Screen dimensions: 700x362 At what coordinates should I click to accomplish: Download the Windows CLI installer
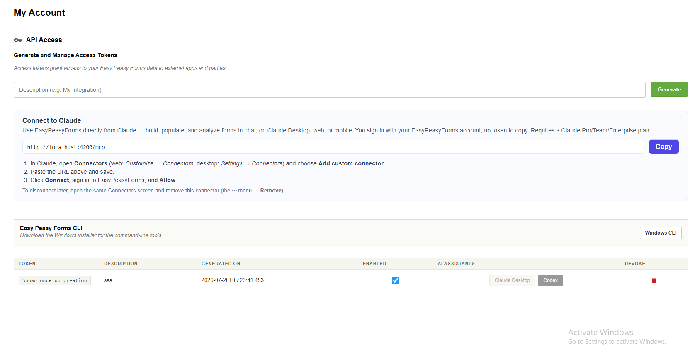(661, 233)
